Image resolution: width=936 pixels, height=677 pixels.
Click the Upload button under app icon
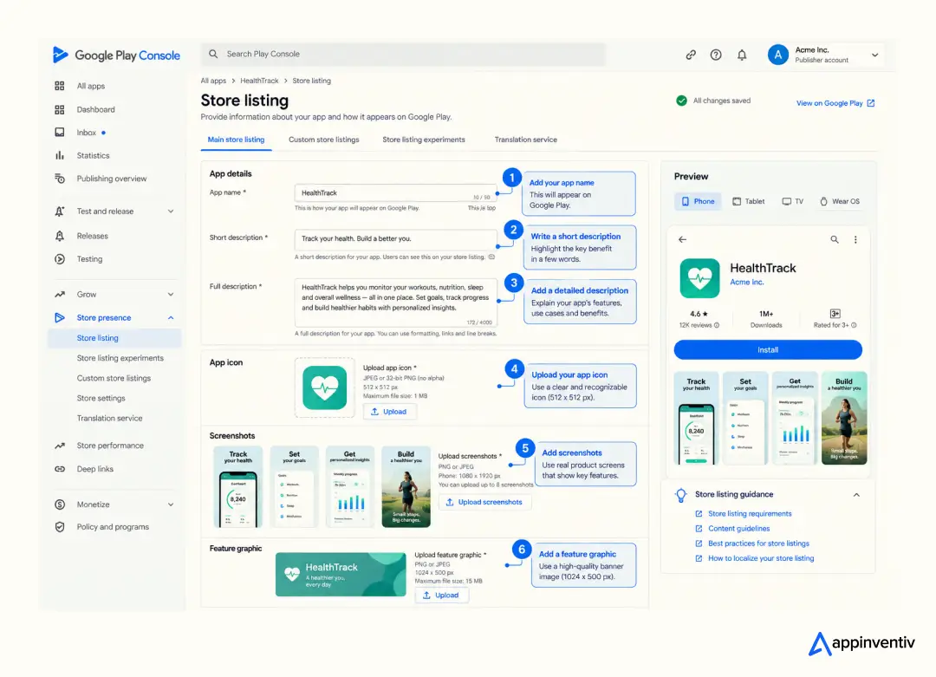tap(389, 412)
